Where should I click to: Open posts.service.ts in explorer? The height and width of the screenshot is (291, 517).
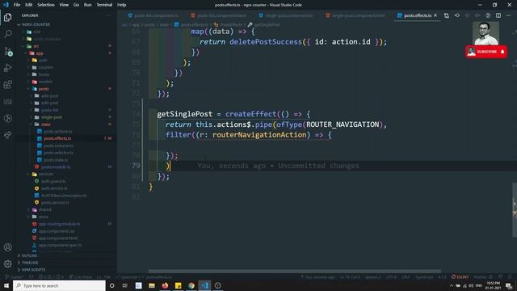pyautogui.click(x=55, y=203)
